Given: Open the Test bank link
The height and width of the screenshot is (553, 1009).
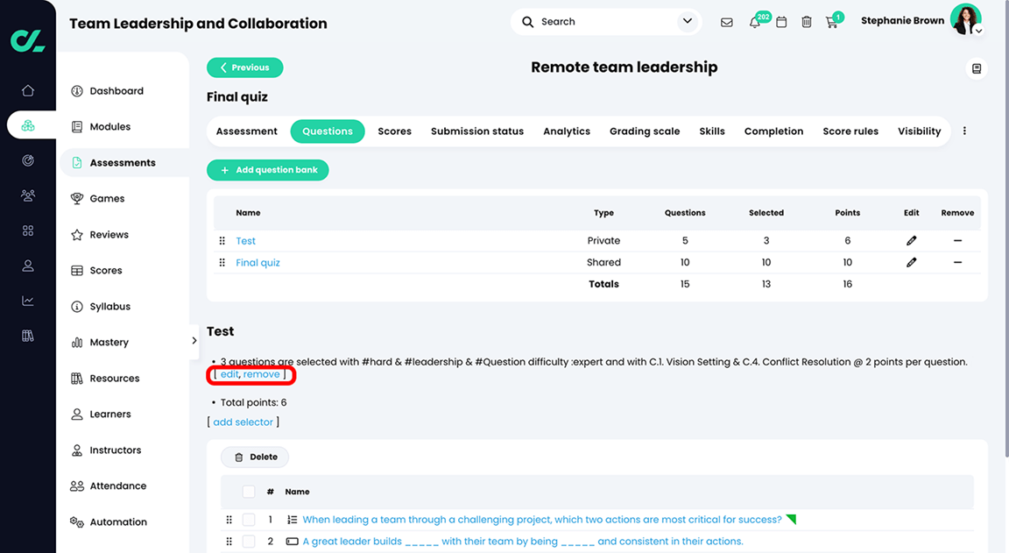Looking at the screenshot, I should click(x=245, y=241).
